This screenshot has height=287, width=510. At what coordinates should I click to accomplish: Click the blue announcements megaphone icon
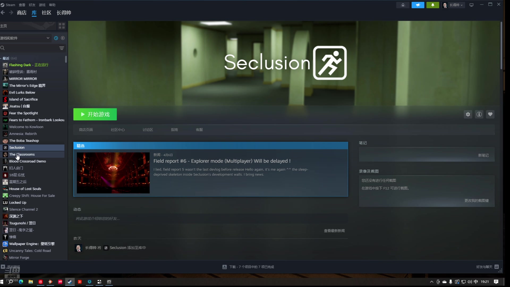pyautogui.click(x=418, y=5)
